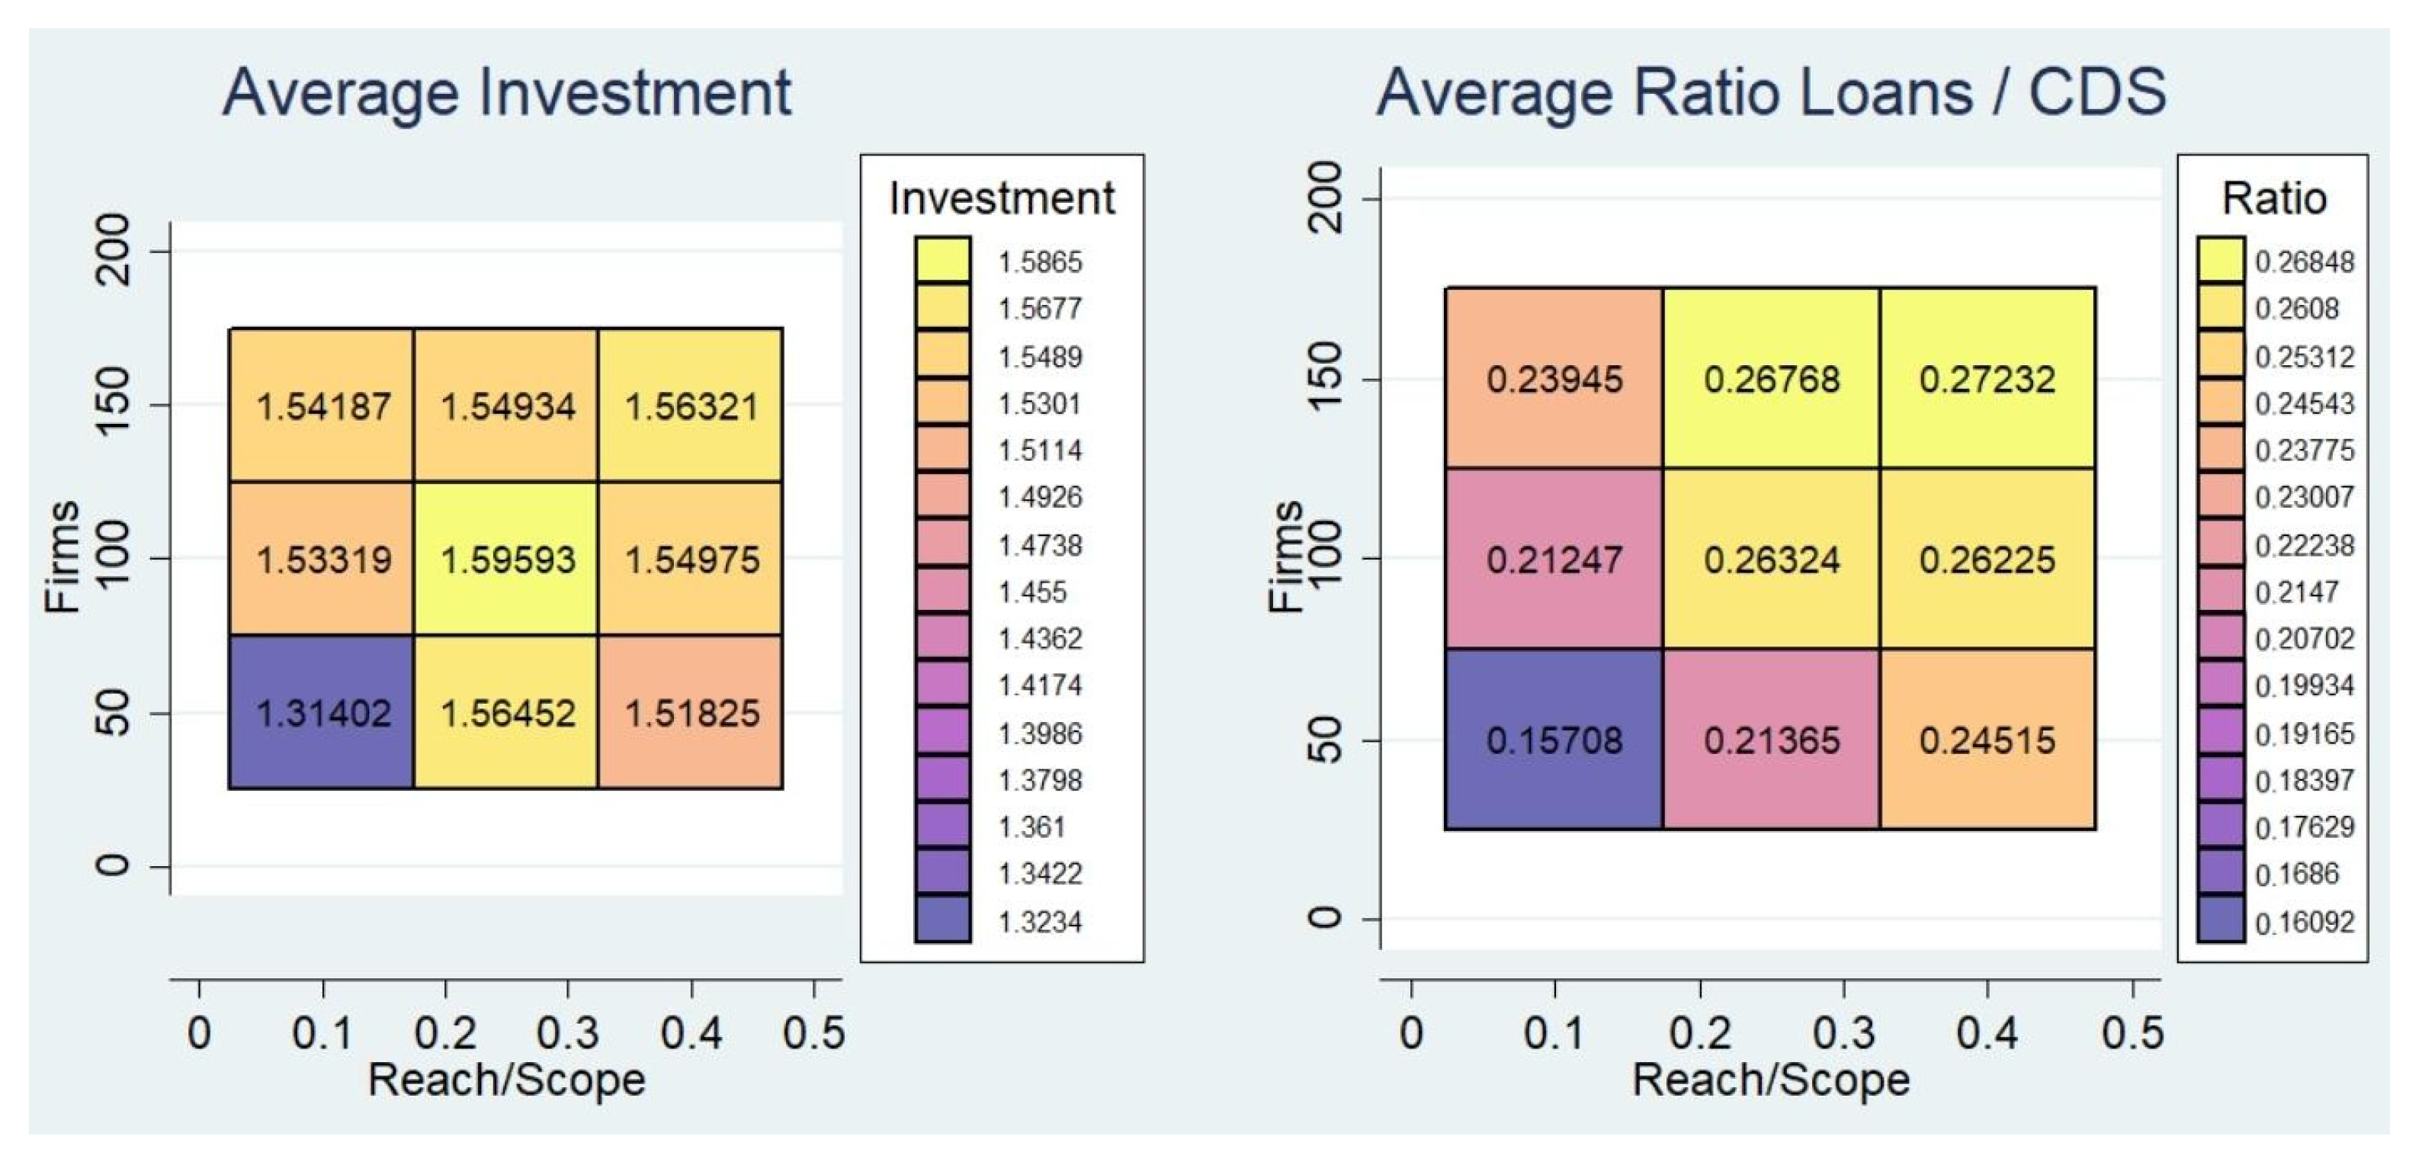2422x1165 pixels.
Task: Click the Ratio legend heading
Action: coord(2273,198)
